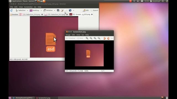Start a Selection capture in Shutter
The image size is (177, 99).
pyautogui.click(x=20, y=10)
